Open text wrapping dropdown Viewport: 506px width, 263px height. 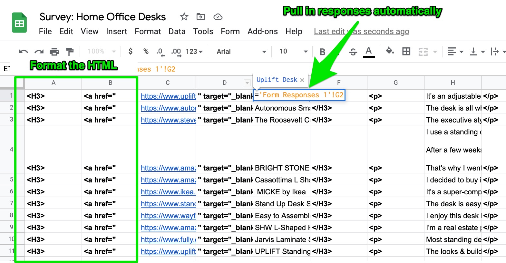(498, 52)
